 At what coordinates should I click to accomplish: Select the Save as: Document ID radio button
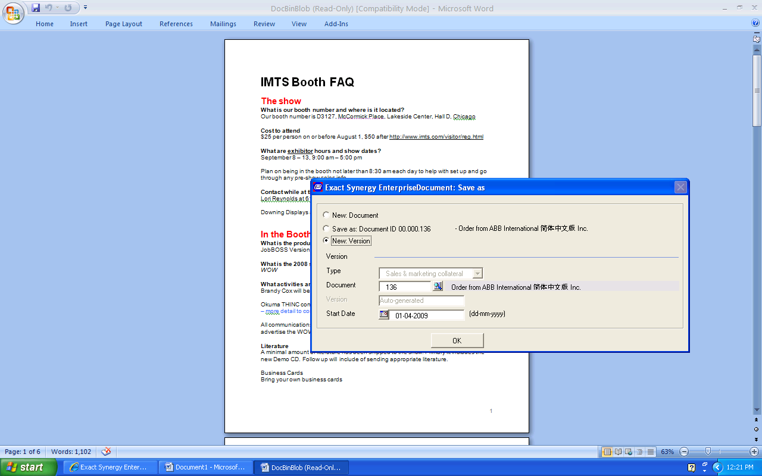point(326,228)
